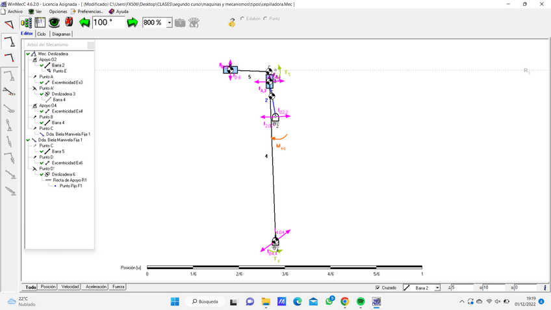The image size is (551, 310).
Task: Toggle the Cruzado checkbox
Action: [x=378, y=287]
